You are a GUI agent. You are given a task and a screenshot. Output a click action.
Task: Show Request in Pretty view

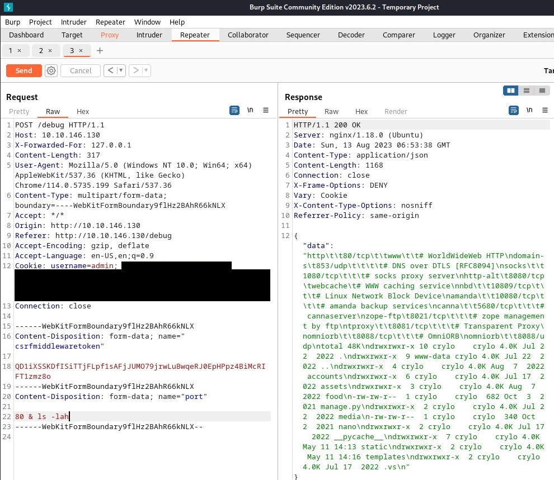(x=19, y=111)
